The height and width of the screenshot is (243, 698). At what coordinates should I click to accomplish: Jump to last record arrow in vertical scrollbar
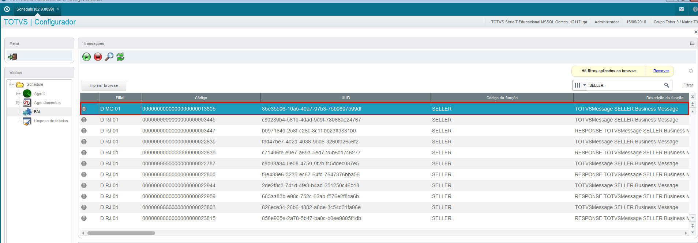coord(693,232)
